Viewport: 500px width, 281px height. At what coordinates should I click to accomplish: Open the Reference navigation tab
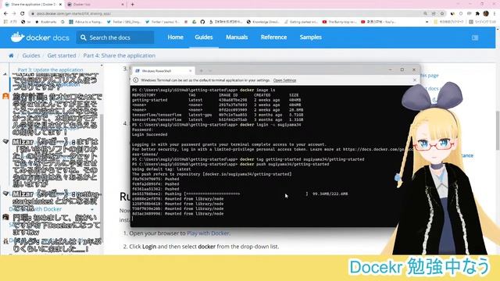pos(273,37)
